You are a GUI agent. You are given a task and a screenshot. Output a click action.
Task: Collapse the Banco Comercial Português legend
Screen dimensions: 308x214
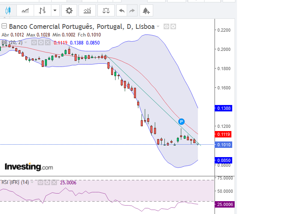4,26
